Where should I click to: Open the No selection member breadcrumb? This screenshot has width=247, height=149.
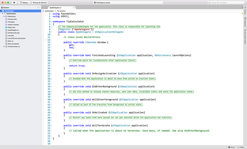(61, 11)
